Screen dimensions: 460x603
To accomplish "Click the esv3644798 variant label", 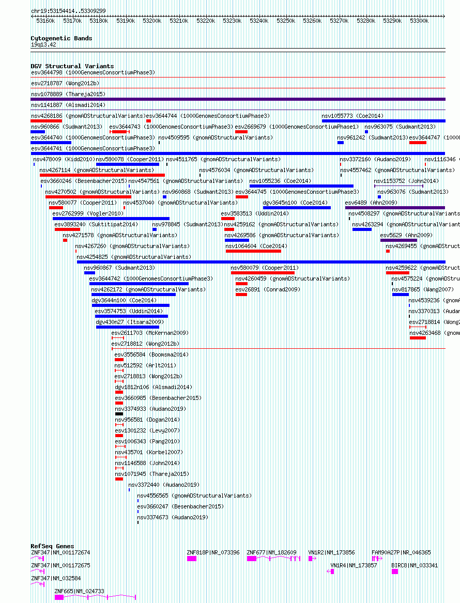I will click(x=93, y=73).
